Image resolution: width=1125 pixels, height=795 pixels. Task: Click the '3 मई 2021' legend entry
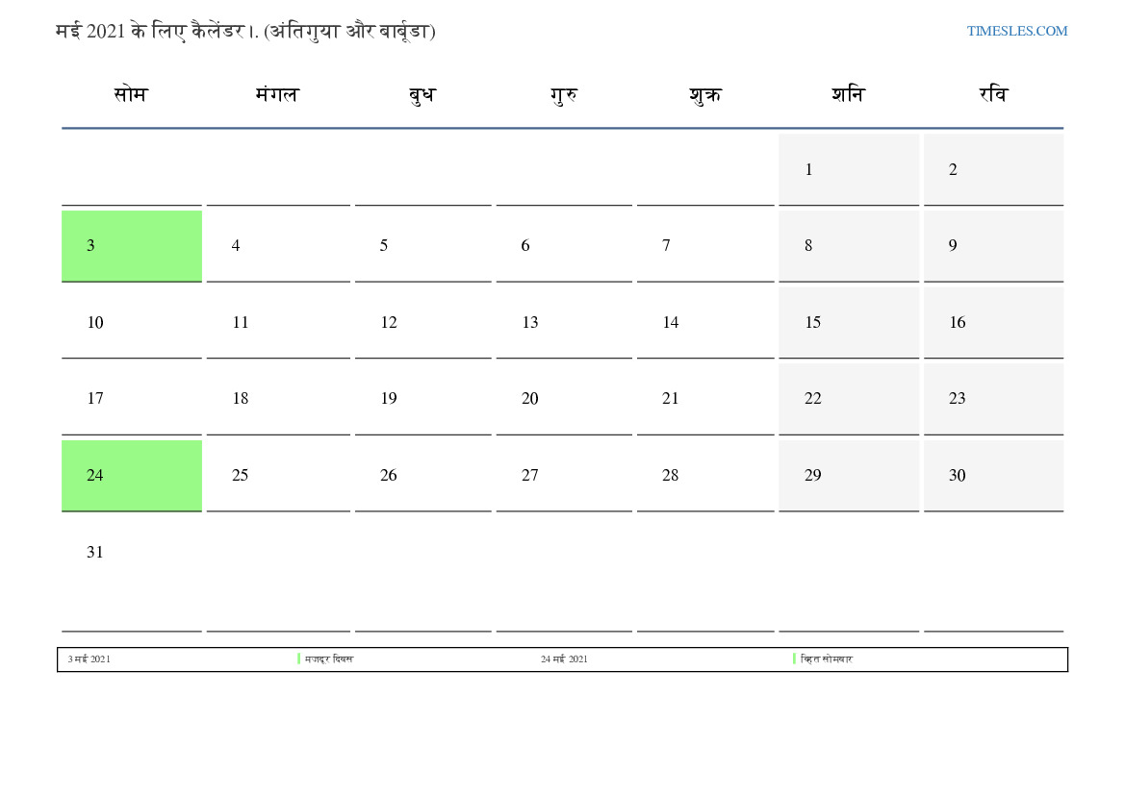89,659
